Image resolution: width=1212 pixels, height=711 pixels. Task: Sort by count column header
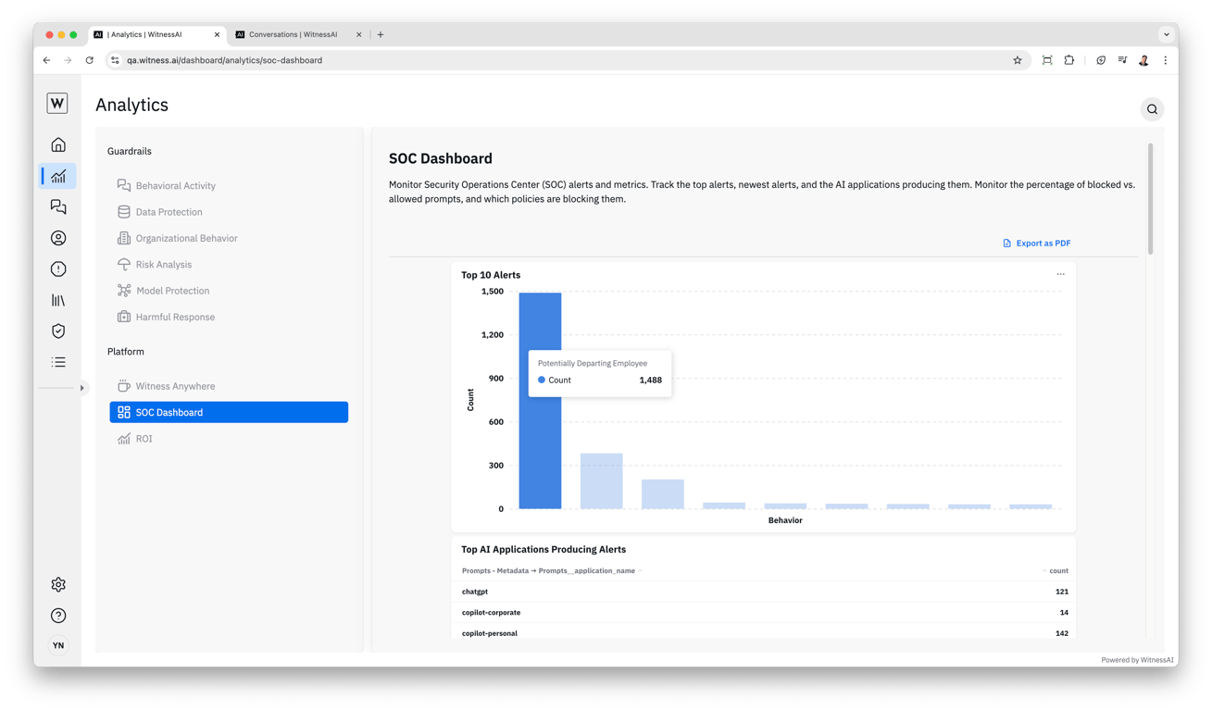[1055, 571]
